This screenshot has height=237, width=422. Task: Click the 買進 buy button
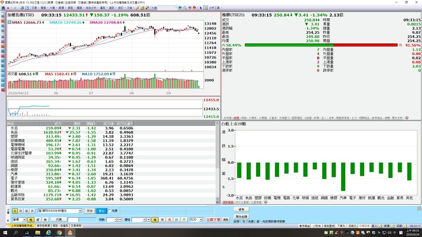click(90, 211)
